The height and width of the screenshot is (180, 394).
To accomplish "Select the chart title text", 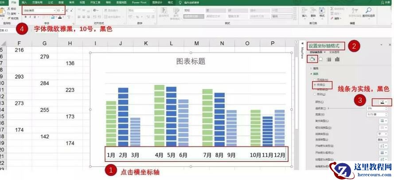I will 191,61.
